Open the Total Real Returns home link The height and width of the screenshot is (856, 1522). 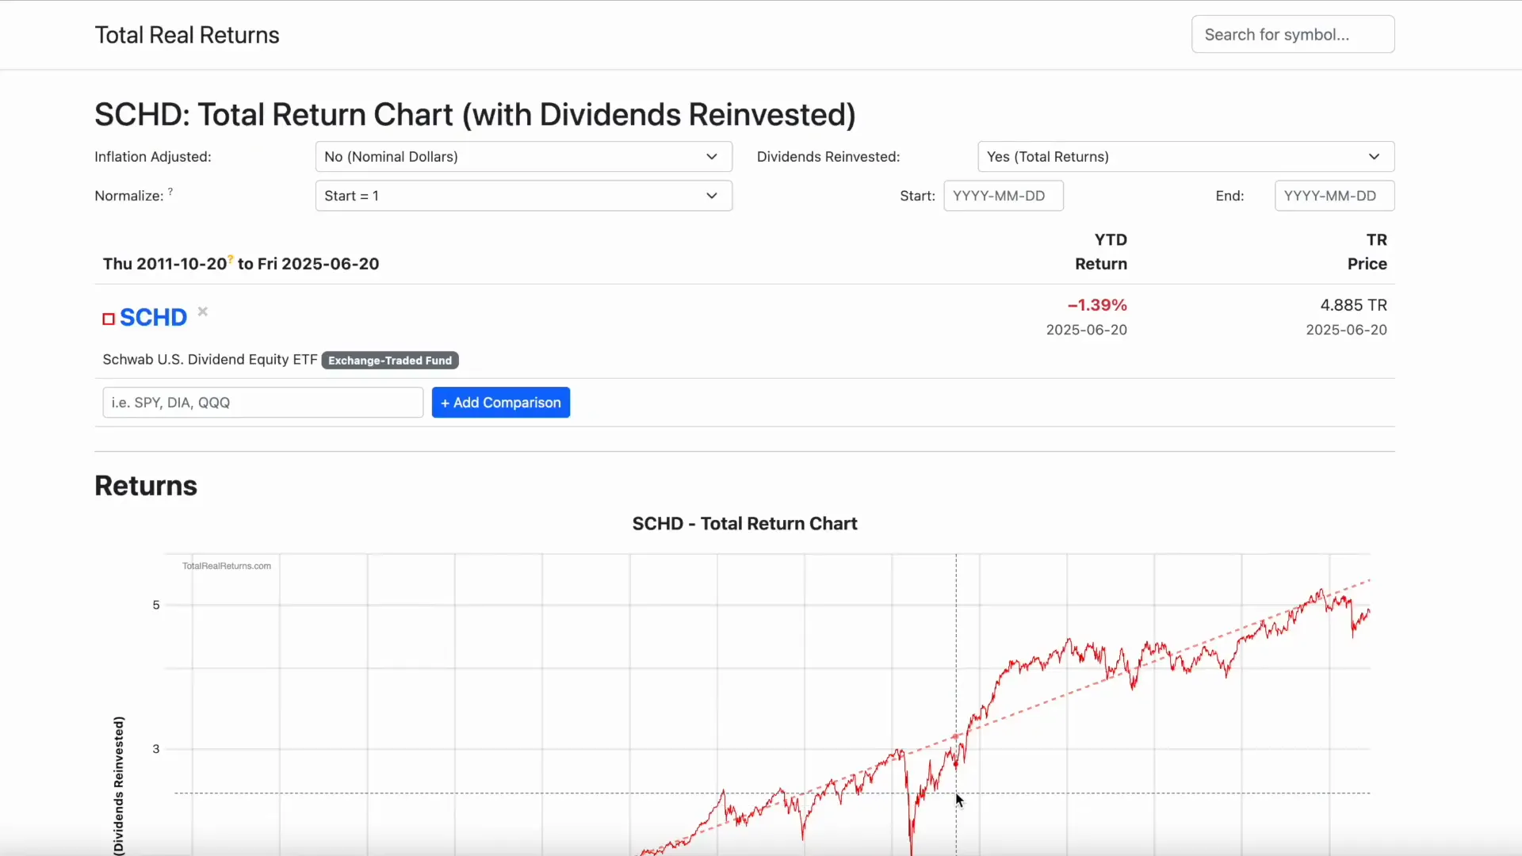tap(187, 35)
